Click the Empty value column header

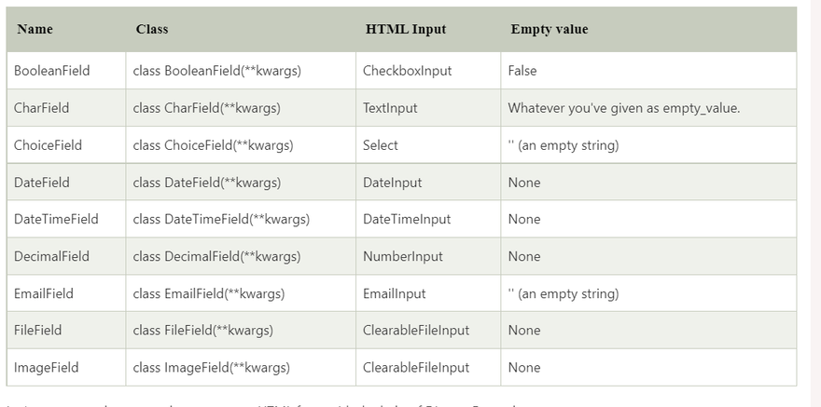550,29
